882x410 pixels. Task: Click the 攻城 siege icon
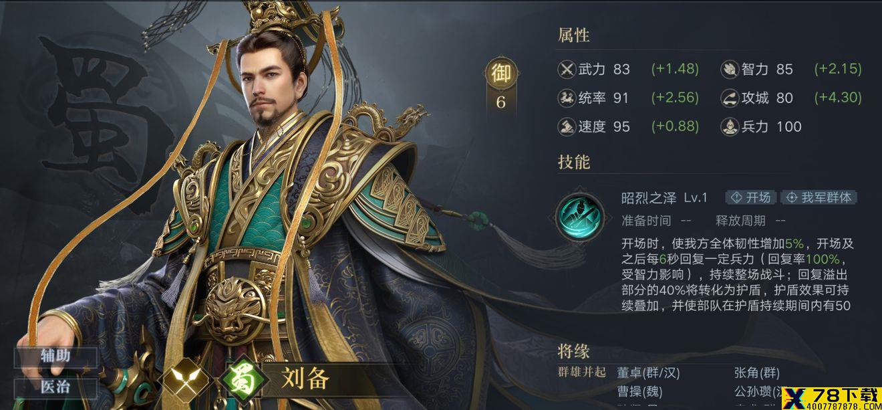[730, 98]
